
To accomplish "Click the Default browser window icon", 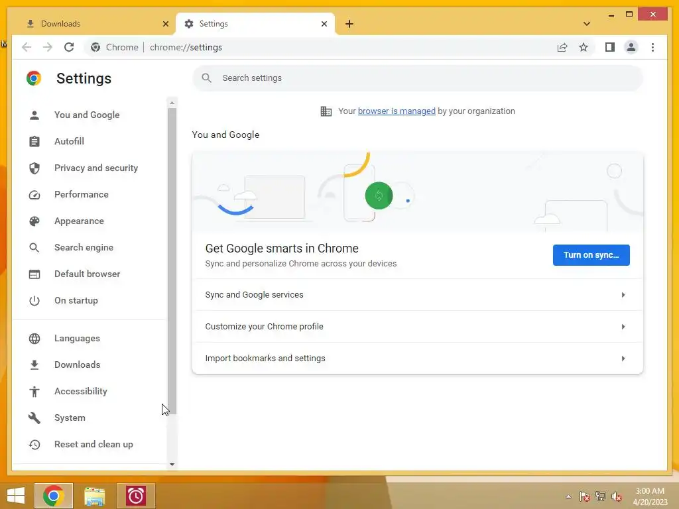I will click(34, 274).
